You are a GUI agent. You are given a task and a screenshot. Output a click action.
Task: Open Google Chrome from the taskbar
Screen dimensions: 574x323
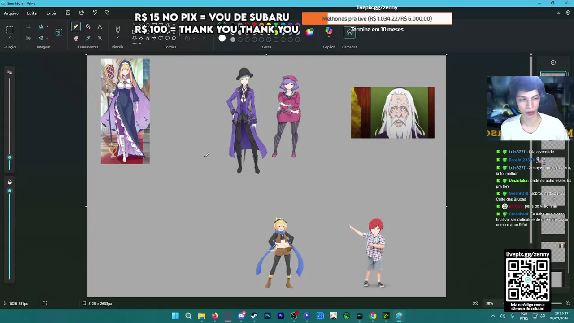pyautogui.click(x=373, y=316)
